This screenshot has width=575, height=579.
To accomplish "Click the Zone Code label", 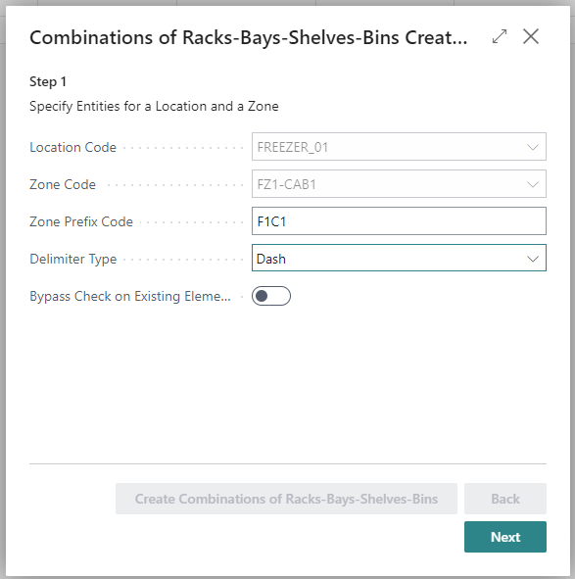I will pos(63,184).
